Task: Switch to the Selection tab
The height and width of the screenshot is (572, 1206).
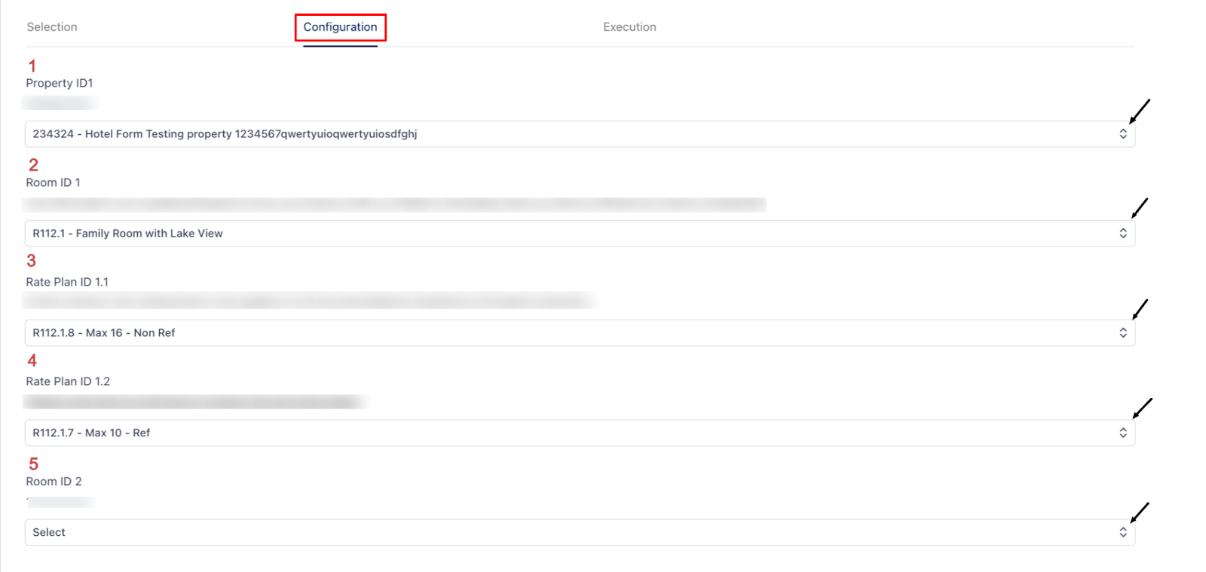Action: click(x=52, y=27)
